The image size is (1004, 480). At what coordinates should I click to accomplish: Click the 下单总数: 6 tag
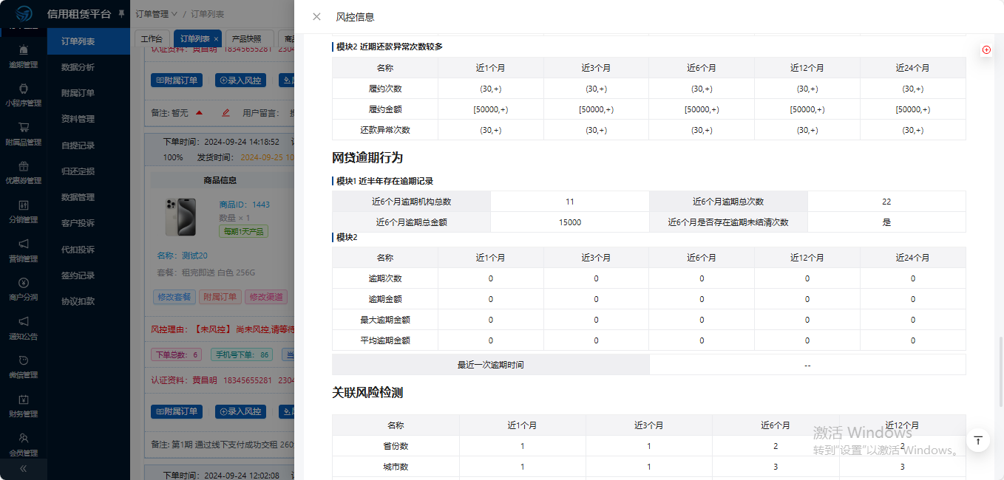176,355
